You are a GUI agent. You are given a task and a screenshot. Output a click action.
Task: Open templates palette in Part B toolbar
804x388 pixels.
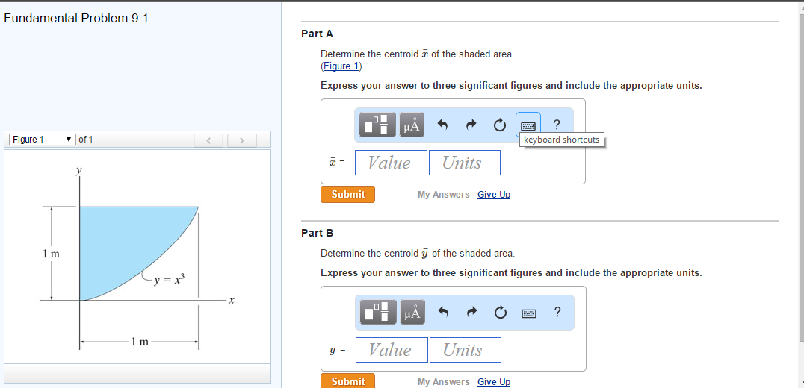tap(378, 312)
